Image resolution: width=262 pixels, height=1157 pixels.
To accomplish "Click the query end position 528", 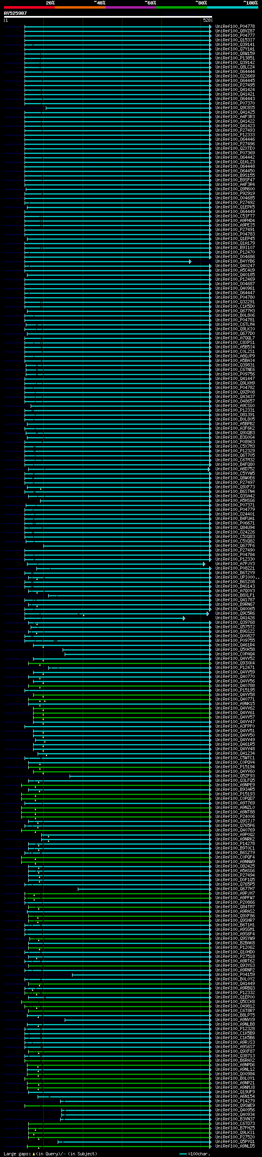I will 206,20.
